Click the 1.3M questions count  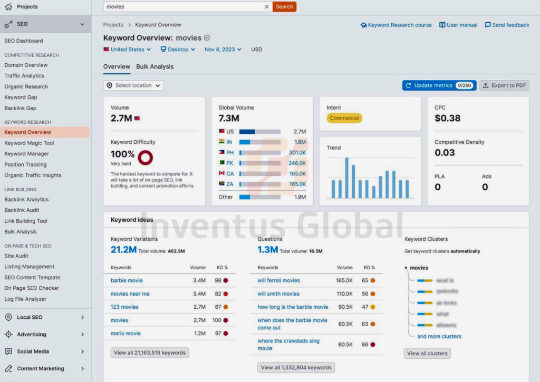(267, 250)
